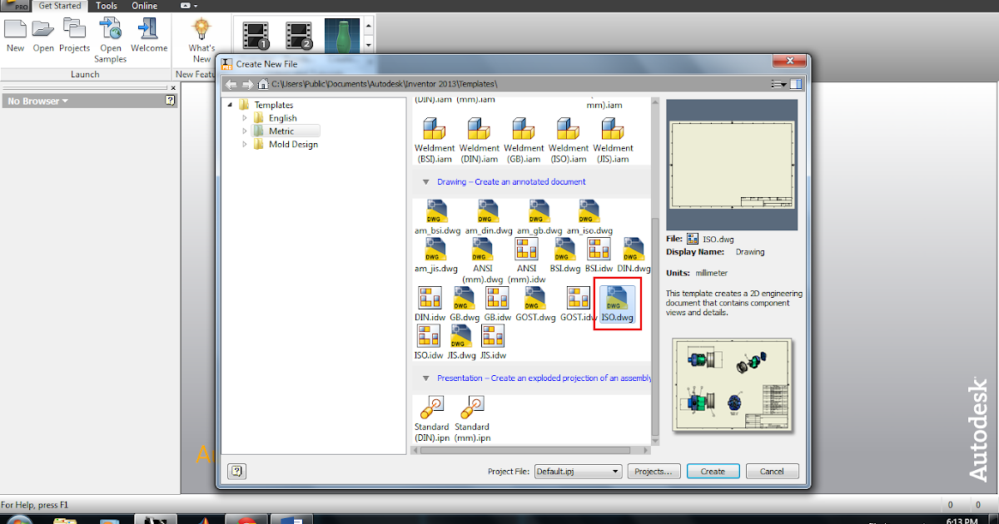This screenshot has height=524, width=999.
Task: Play tutorial video number 1
Action: pos(256,35)
